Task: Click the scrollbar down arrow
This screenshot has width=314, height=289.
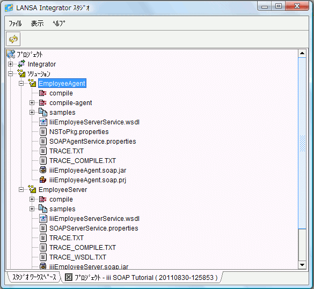Action: pos(302,265)
